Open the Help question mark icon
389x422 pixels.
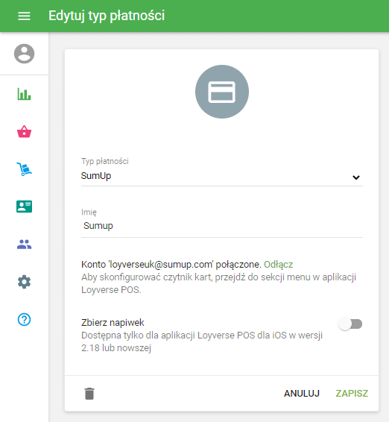[24, 319]
